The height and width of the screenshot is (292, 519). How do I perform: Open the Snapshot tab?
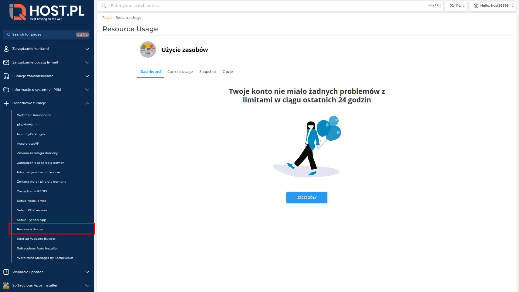[208, 71]
